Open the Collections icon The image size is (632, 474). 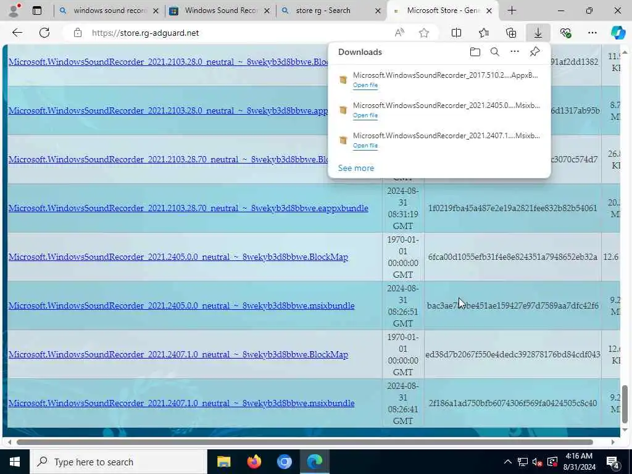[x=510, y=33]
